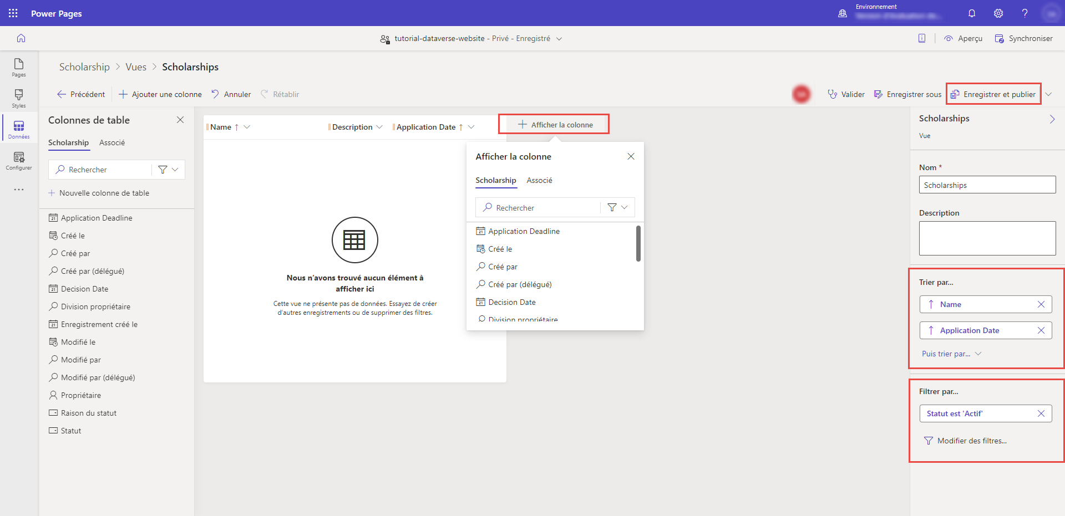Open the Pages workspace
The image size is (1065, 516).
point(19,68)
